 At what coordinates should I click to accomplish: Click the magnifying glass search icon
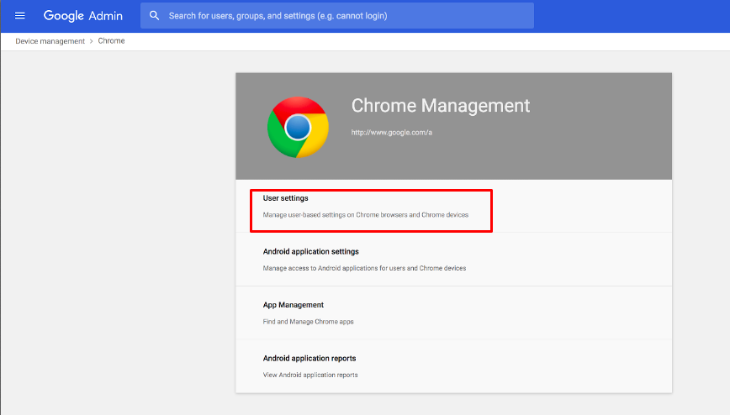tap(154, 16)
